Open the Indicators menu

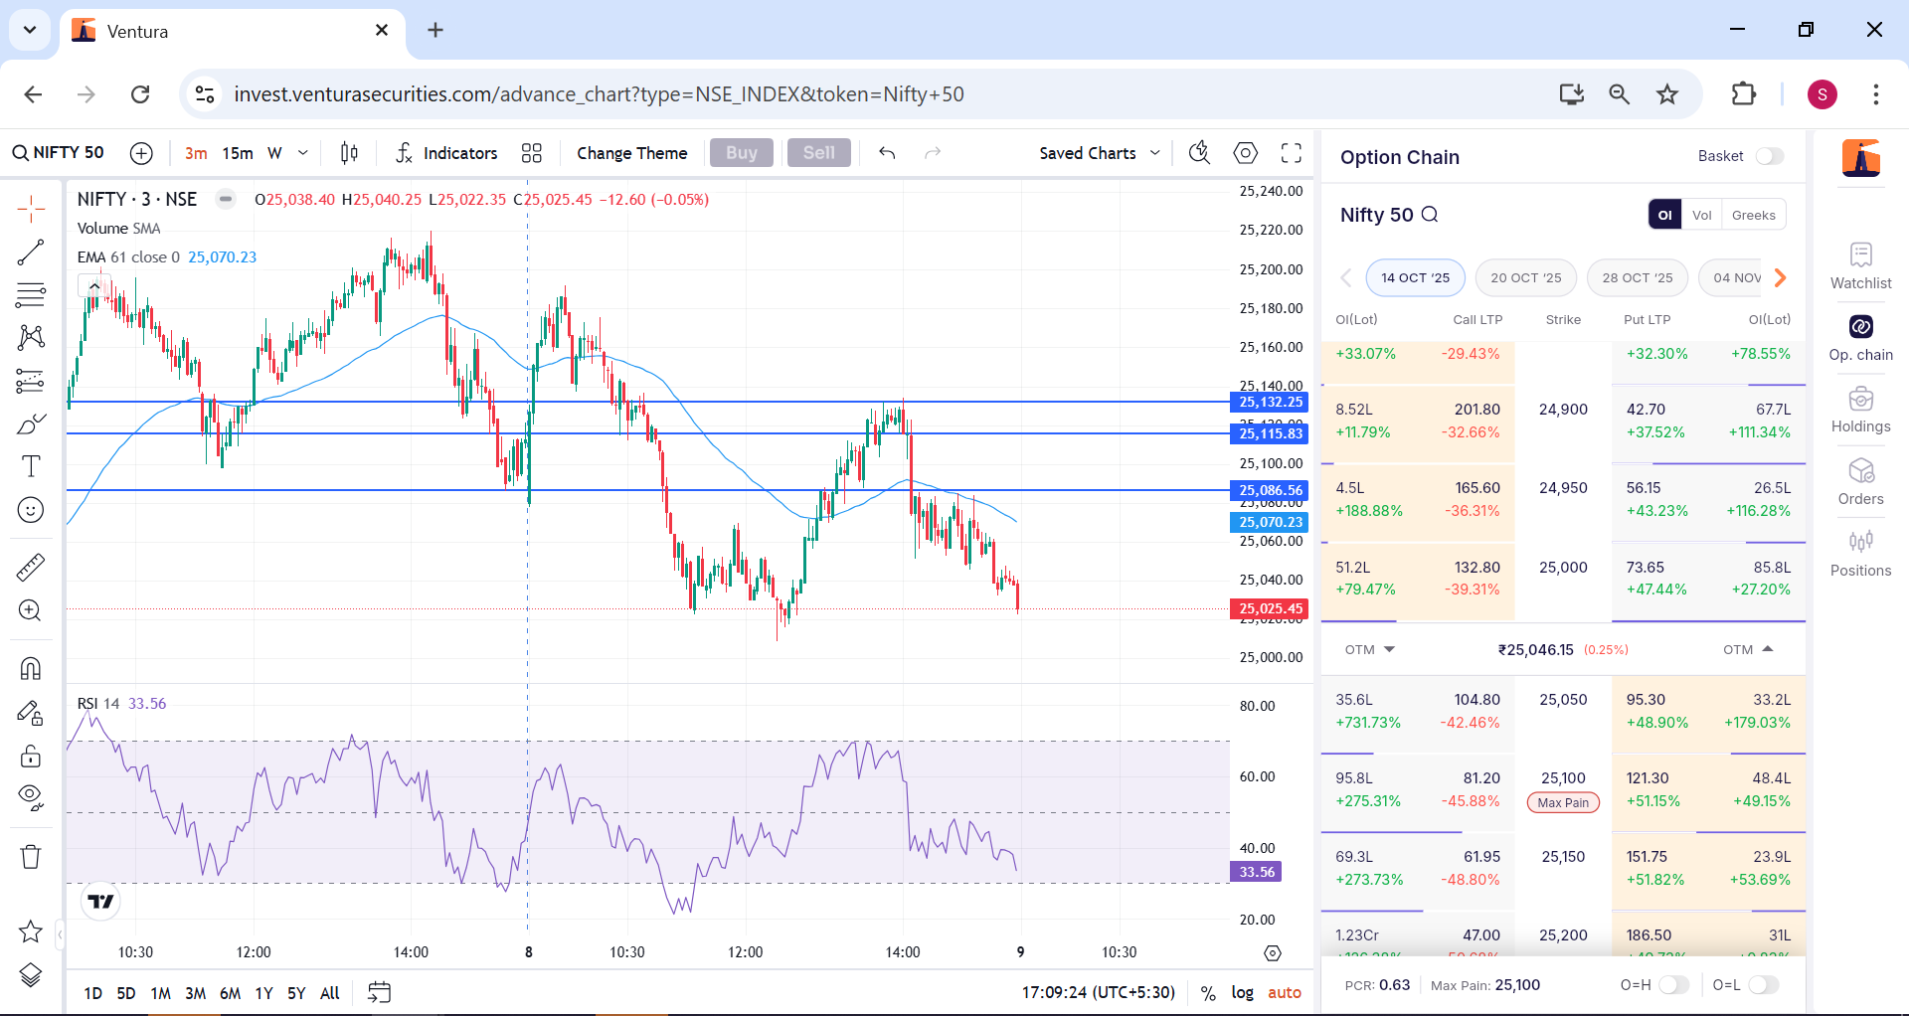(x=446, y=153)
